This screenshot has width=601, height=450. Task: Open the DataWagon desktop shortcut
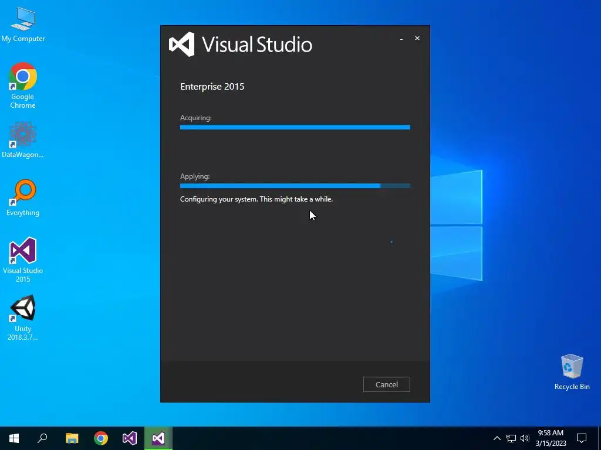[x=23, y=139]
